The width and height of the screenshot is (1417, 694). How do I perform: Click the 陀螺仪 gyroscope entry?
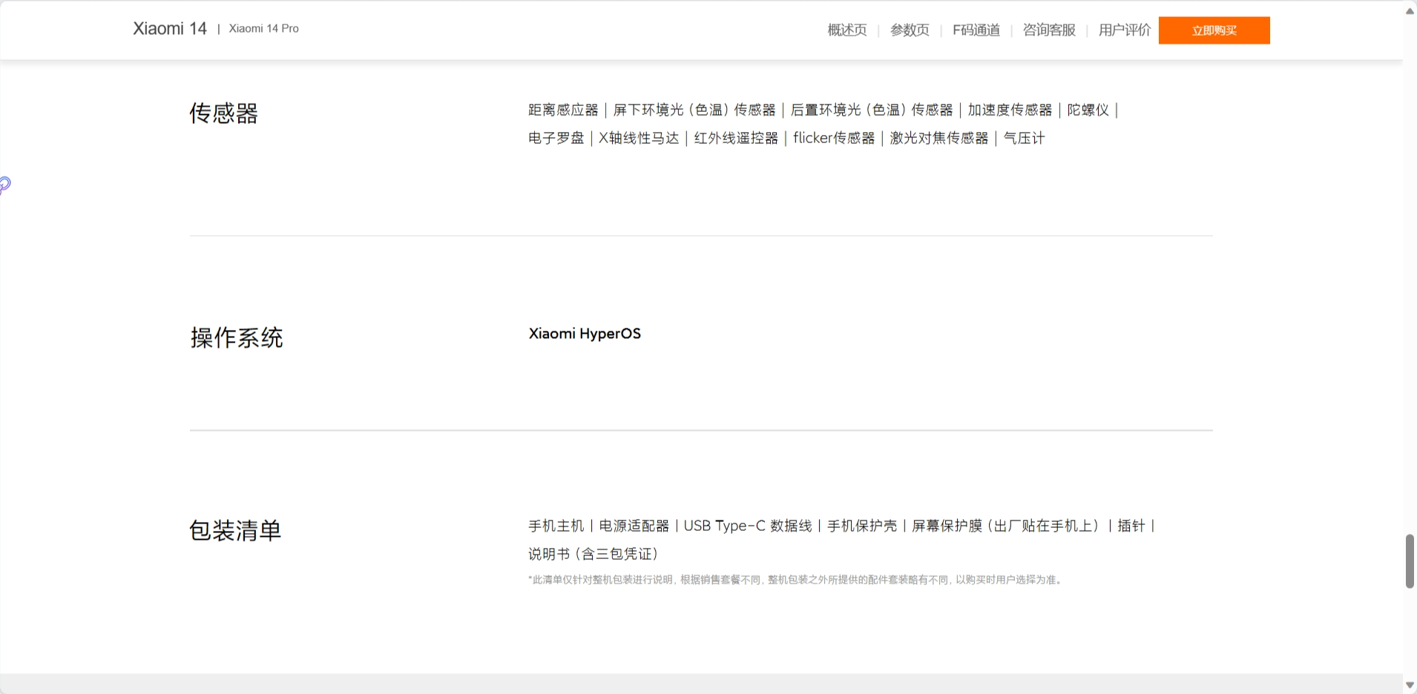[1088, 110]
